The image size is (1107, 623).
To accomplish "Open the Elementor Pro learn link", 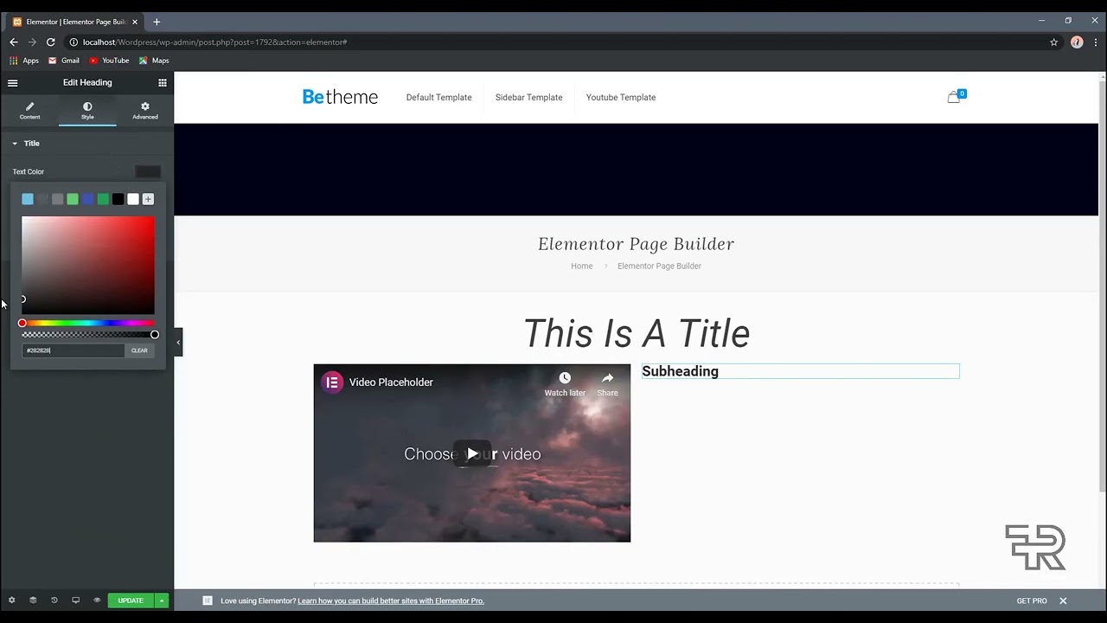I will pos(391,601).
